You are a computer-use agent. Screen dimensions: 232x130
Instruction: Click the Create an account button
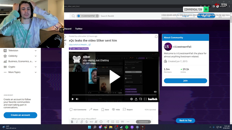(20, 115)
